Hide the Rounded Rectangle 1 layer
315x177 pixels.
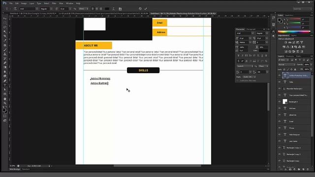point(279,88)
